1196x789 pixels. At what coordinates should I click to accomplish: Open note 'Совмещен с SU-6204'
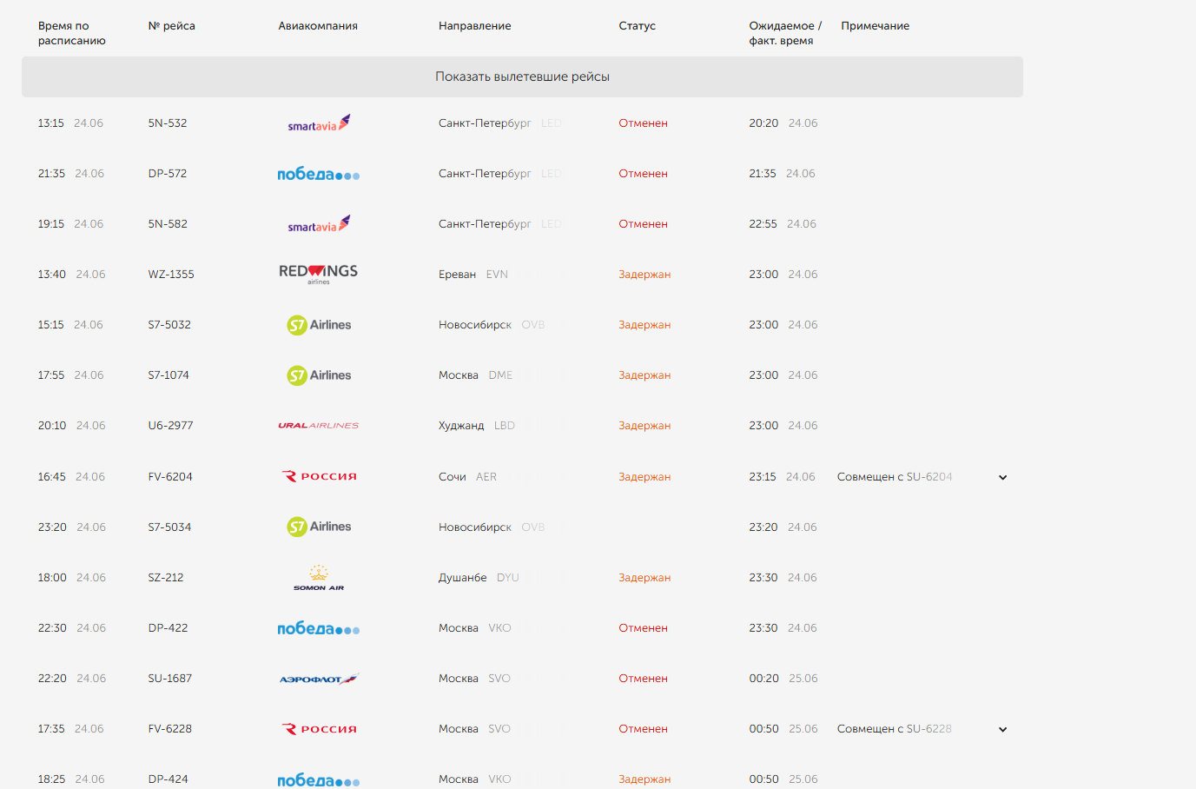click(895, 477)
